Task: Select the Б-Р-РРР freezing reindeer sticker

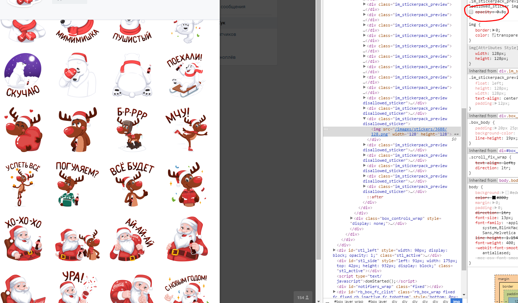Action: [132, 129]
